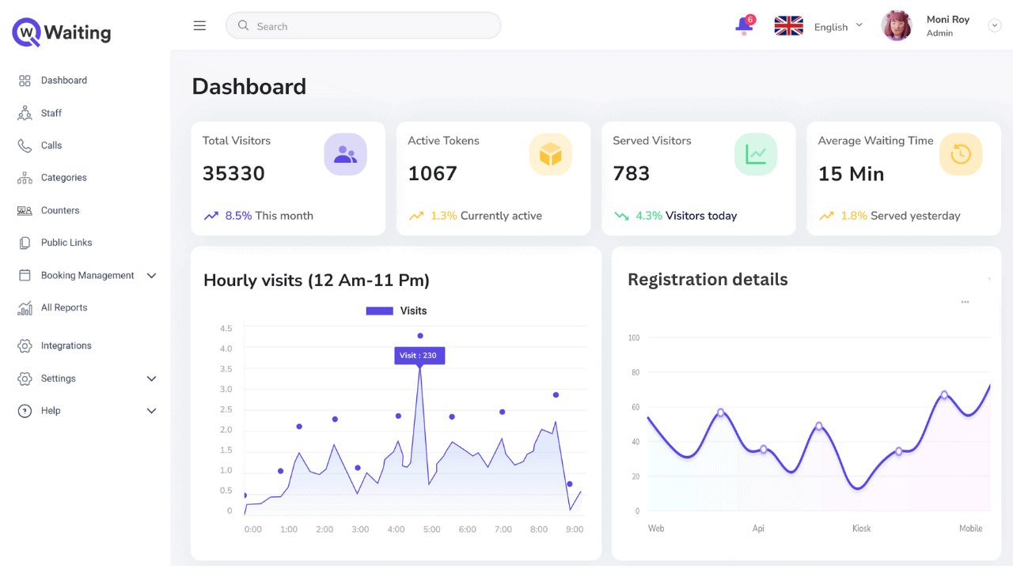Click the Waiting logo in the header
Viewport: 1013px width, 569px height.
point(60,32)
